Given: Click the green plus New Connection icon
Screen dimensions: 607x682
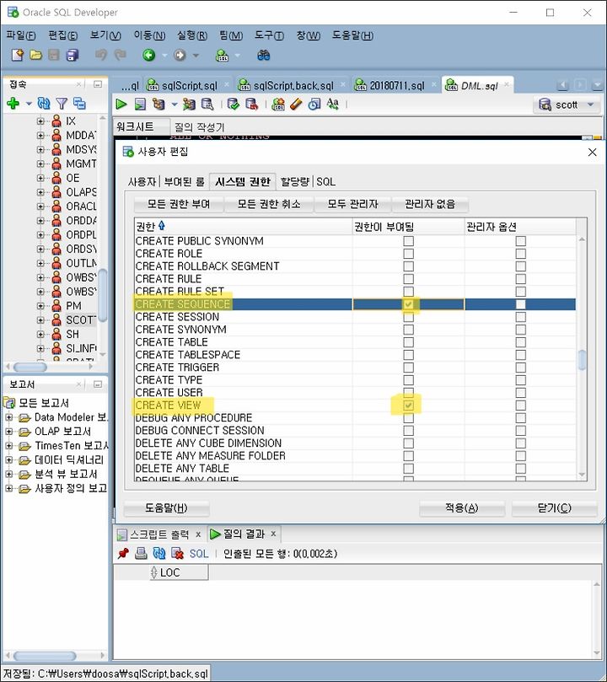Looking at the screenshot, I should pos(13,104).
